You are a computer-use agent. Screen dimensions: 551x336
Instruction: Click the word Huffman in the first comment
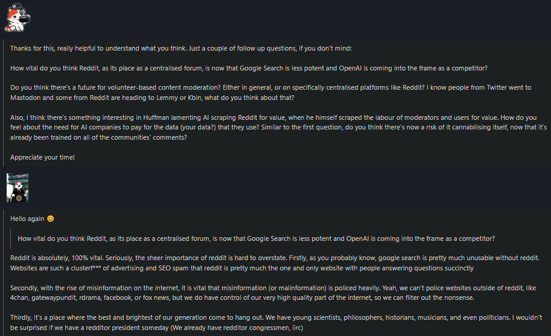(x=156, y=117)
